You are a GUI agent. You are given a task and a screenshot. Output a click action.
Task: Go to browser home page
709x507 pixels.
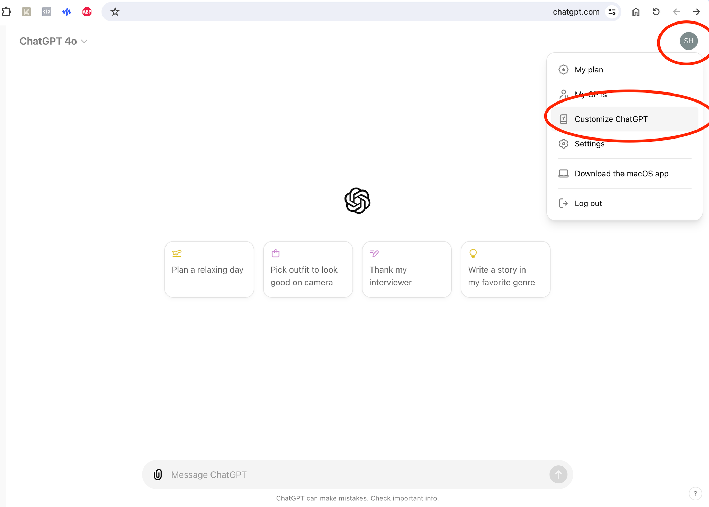click(636, 12)
